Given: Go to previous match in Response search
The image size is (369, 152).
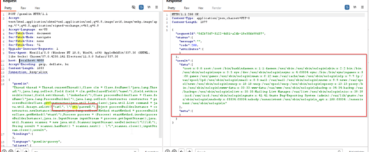Looking at the screenshot, I should pos(182,151).
